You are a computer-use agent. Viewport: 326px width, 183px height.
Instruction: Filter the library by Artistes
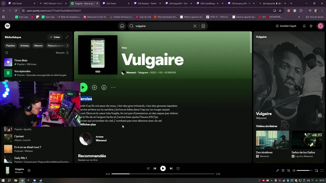tap(25, 45)
